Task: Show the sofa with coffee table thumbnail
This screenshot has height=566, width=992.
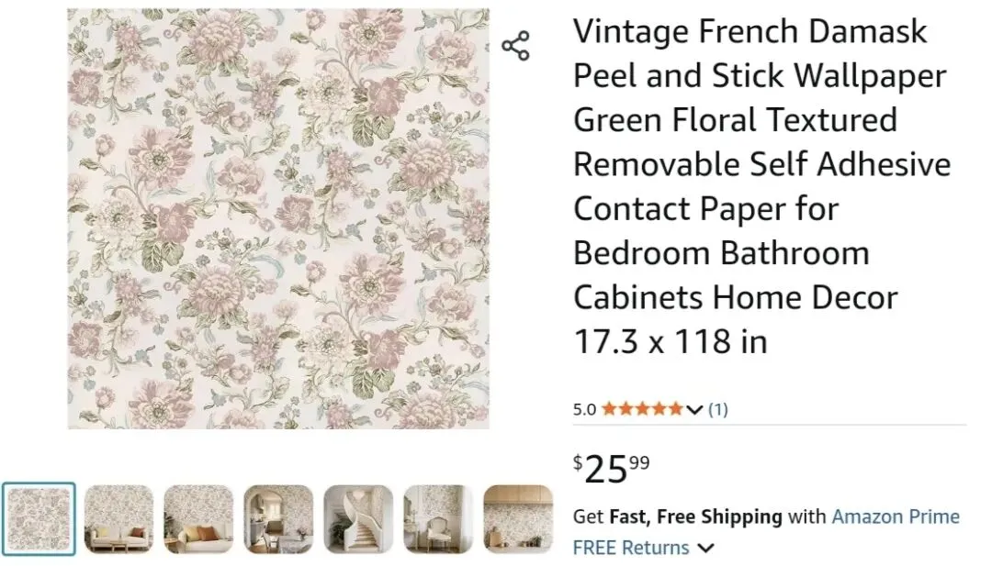Action: point(118,519)
